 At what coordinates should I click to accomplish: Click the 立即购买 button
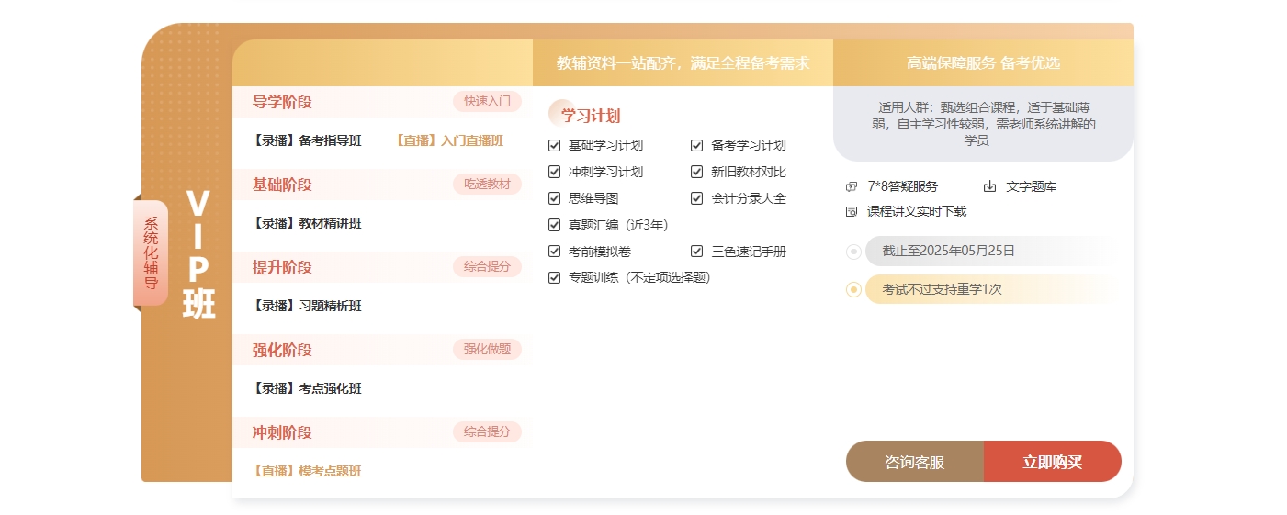click(x=1052, y=462)
